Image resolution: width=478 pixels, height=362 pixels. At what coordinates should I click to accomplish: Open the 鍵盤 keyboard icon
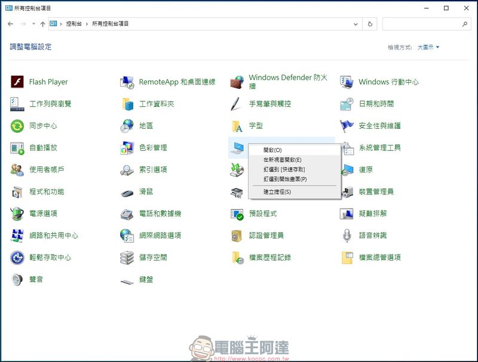tap(127, 281)
